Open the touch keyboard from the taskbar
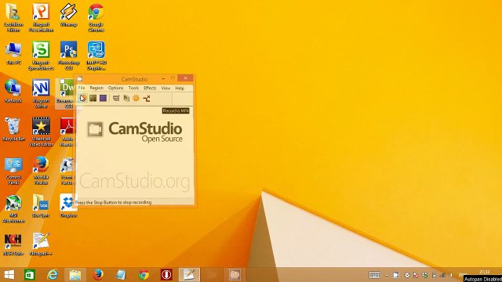The width and height of the screenshot is (502, 282). pos(374,275)
